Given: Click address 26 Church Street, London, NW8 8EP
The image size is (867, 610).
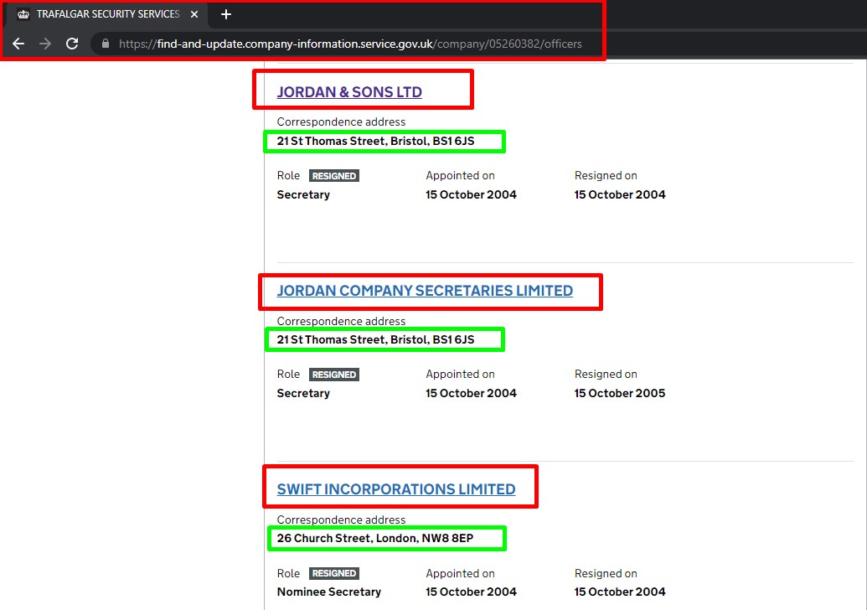Looking at the screenshot, I should (x=375, y=538).
